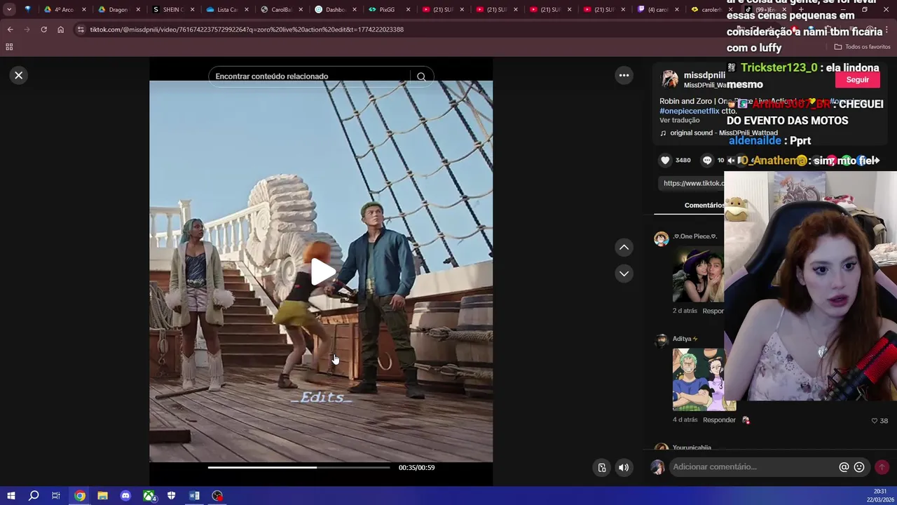Open Windows taskbar search
This screenshot has width=897, height=505.
tap(34, 496)
